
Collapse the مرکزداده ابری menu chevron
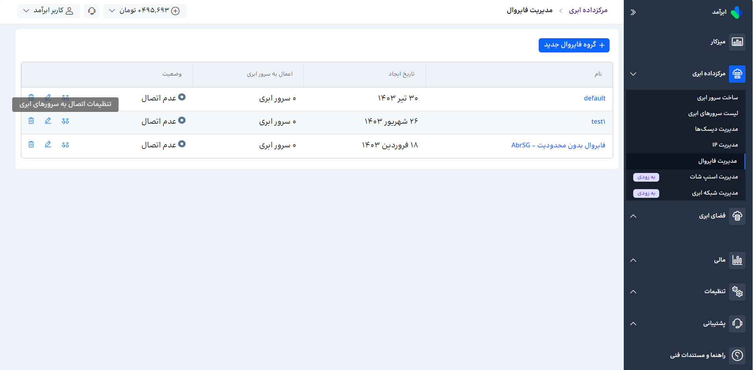point(633,74)
